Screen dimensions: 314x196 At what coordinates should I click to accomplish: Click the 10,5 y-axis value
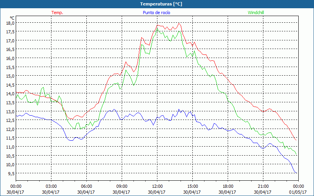tap(10, 156)
